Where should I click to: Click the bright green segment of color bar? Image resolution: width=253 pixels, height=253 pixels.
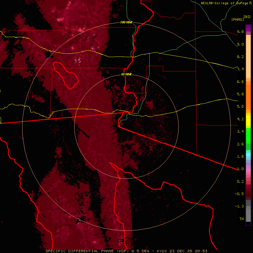coord(248,135)
